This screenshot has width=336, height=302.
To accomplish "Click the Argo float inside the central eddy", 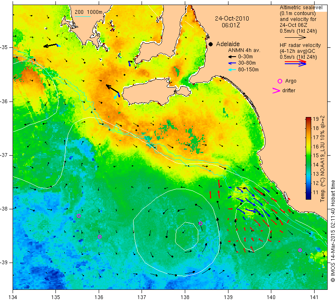I will click(x=200, y=224).
